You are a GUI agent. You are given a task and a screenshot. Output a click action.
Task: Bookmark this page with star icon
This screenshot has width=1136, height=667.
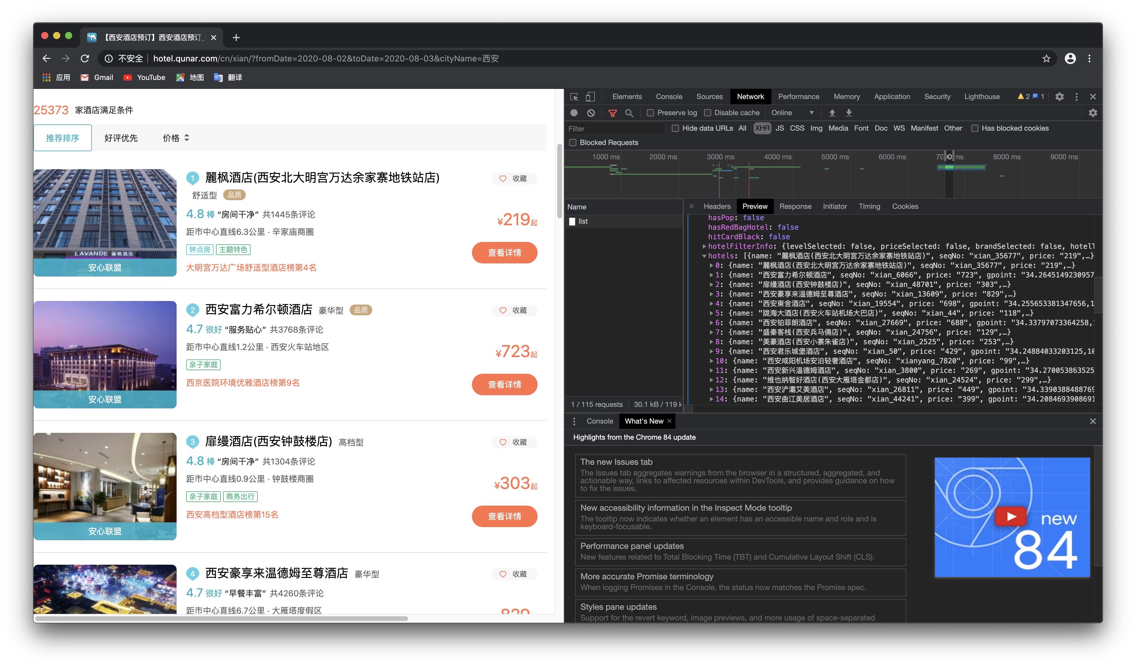pyautogui.click(x=1046, y=58)
